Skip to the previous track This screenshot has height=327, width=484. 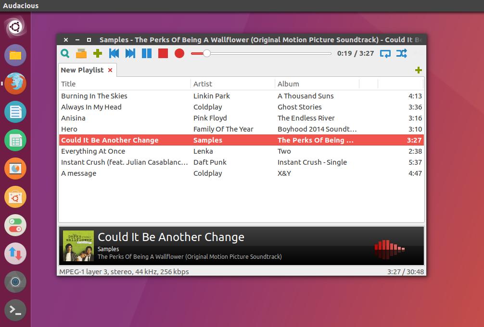tap(114, 53)
